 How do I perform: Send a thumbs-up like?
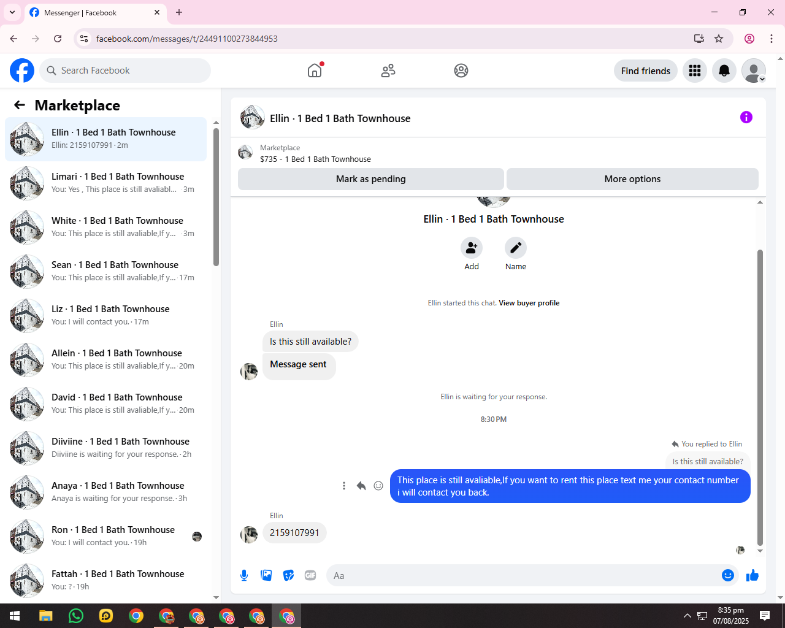[752, 575]
